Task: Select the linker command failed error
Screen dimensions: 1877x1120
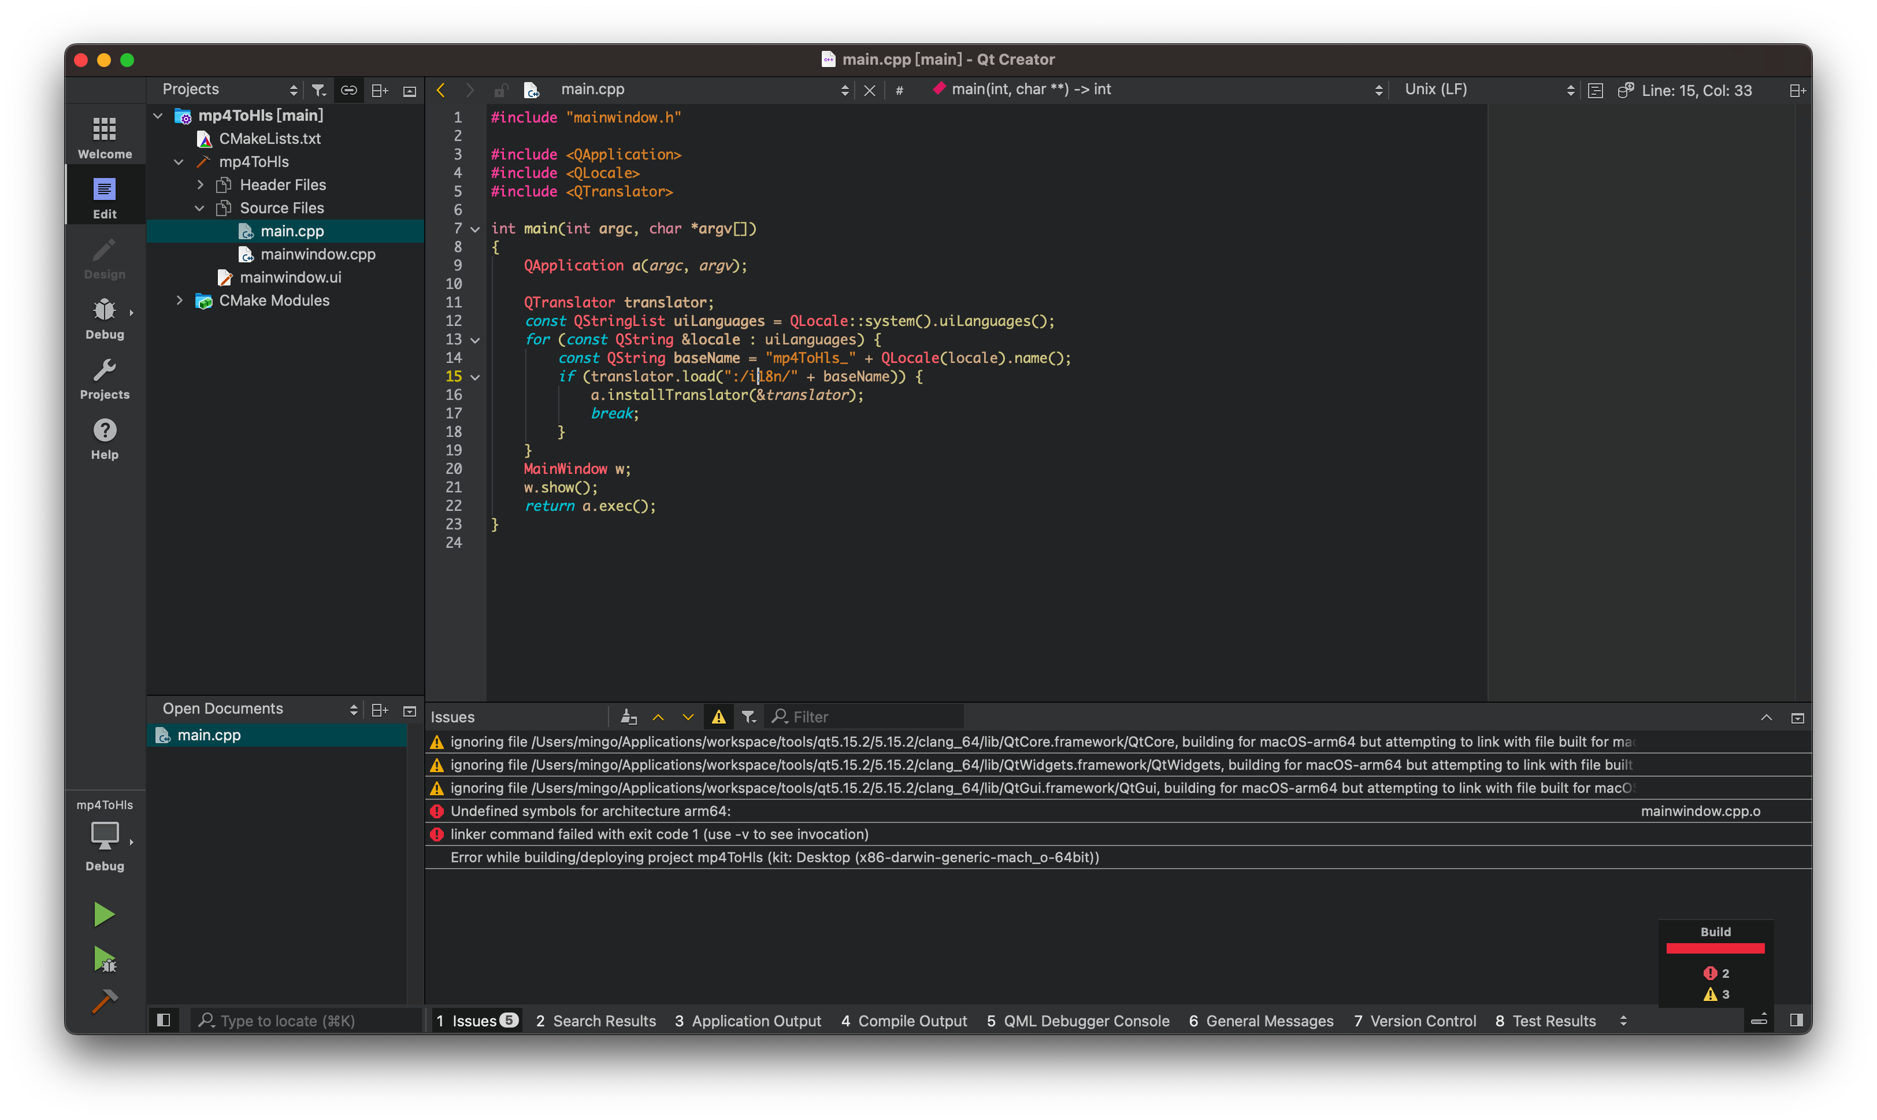Action: pyautogui.click(x=659, y=834)
